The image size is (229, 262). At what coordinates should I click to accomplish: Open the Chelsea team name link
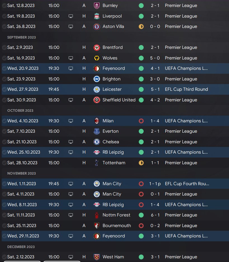point(111,142)
